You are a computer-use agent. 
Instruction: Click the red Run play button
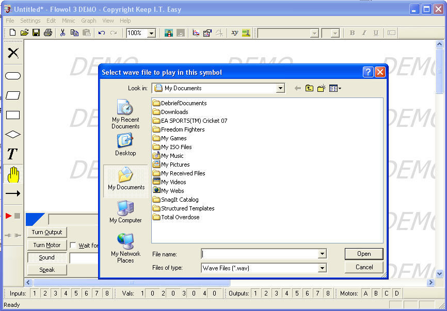click(x=9, y=216)
